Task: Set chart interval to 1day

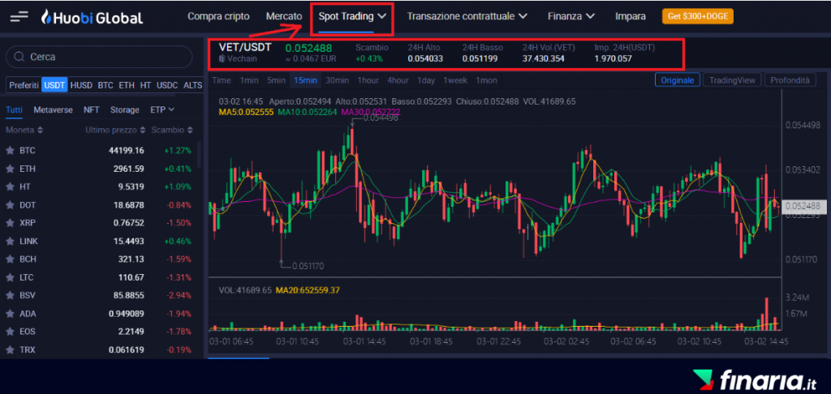Action: coord(425,80)
